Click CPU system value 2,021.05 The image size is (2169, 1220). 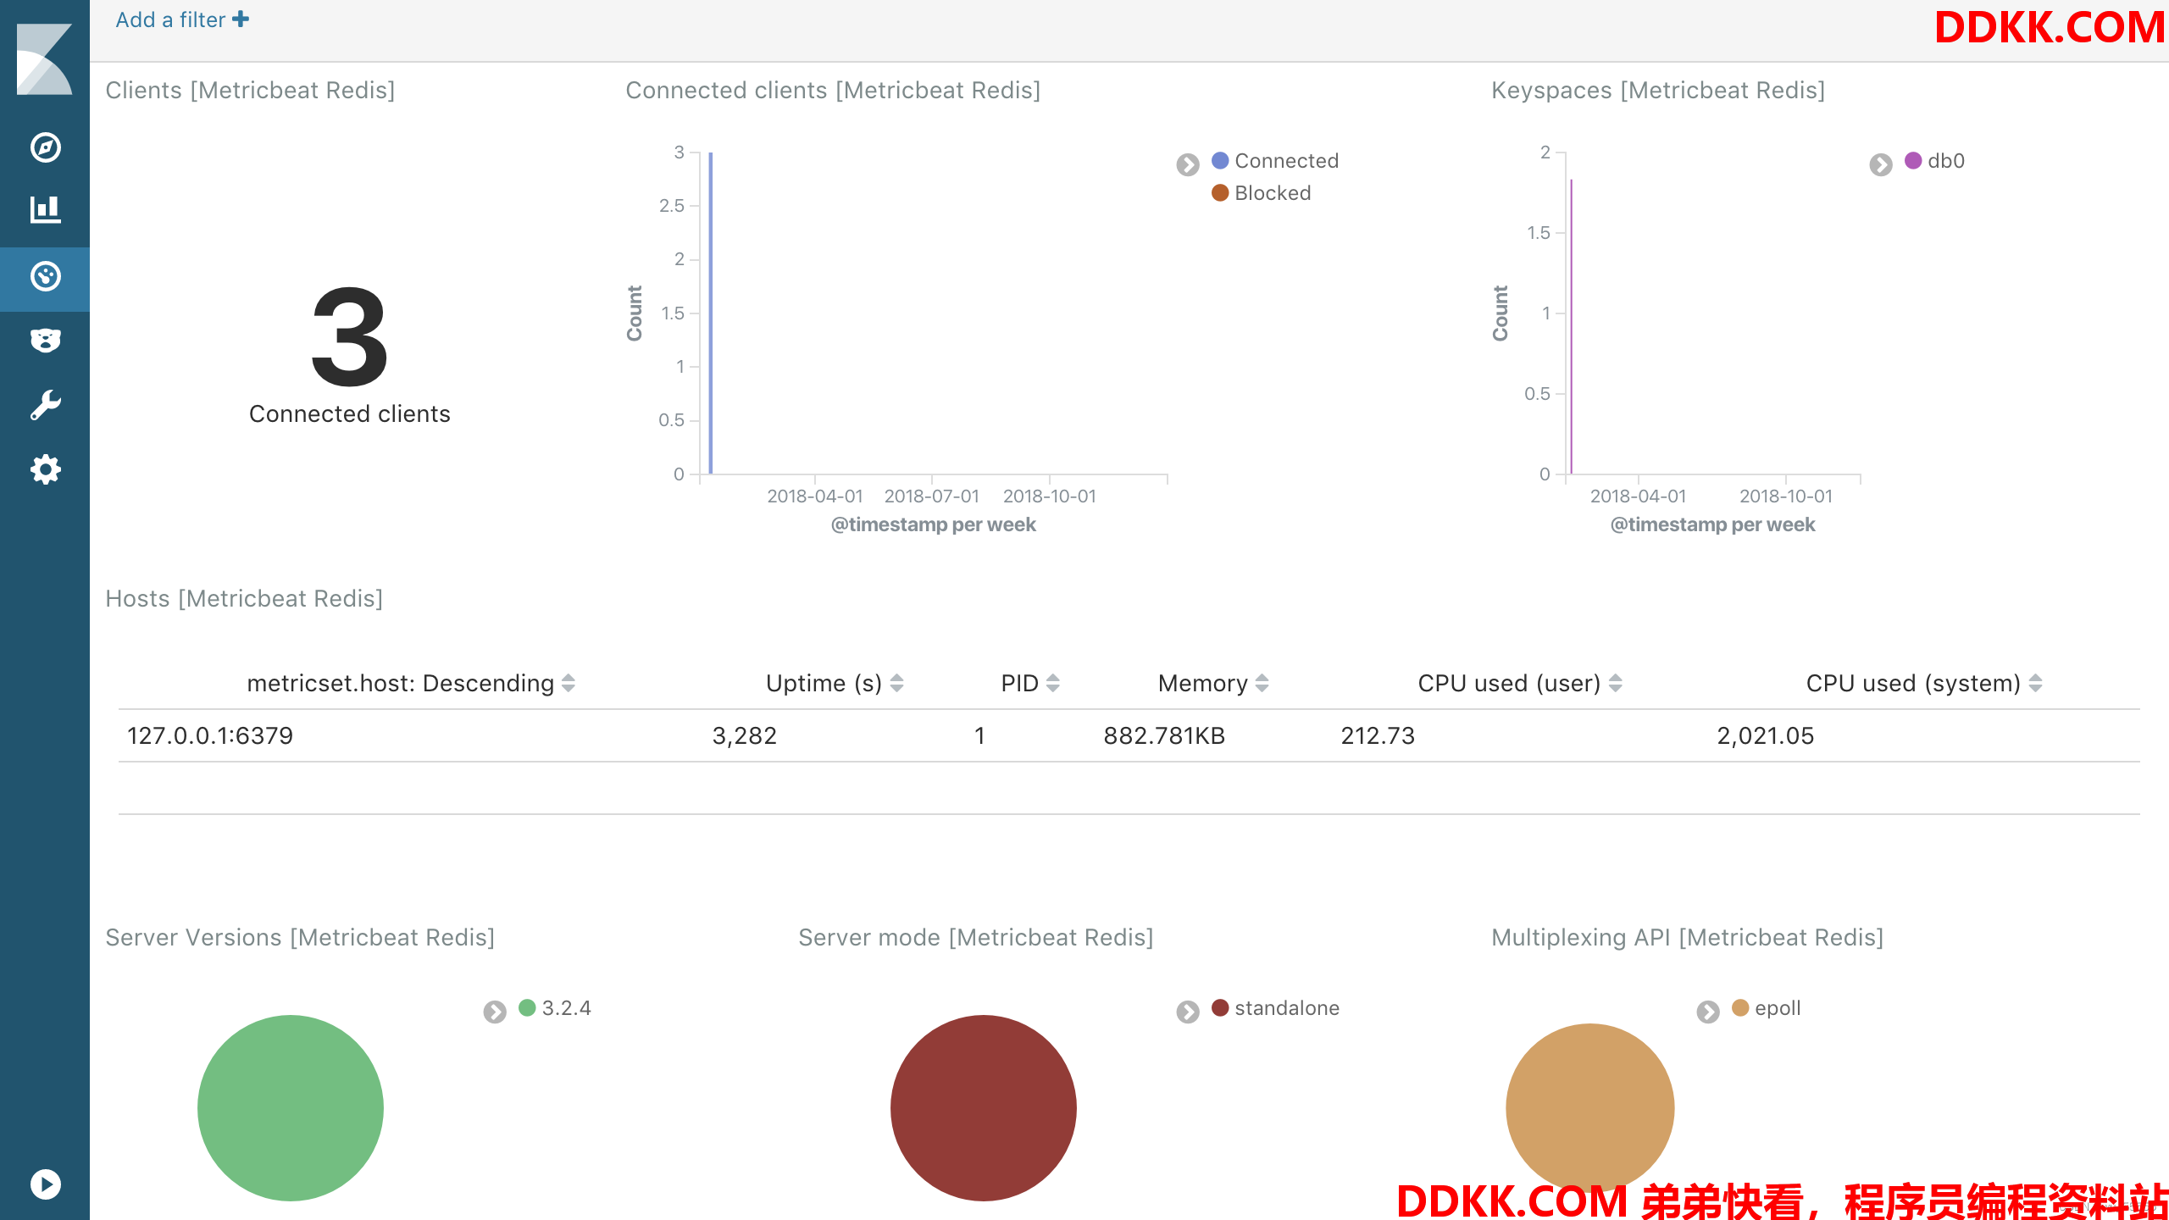pyautogui.click(x=1766, y=735)
